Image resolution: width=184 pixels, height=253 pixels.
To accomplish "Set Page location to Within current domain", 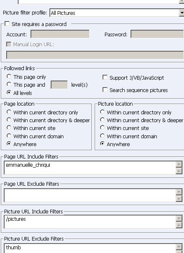I will tap(9, 136).
